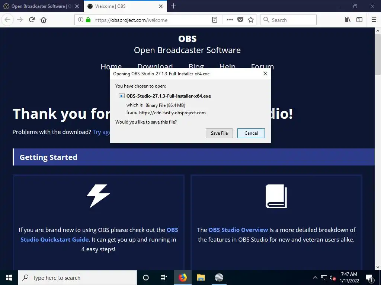The height and width of the screenshot is (285, 381).
Task: Click the OBS installer file icon in dialog
Action: pyautogui.click(x=122, y=96)
